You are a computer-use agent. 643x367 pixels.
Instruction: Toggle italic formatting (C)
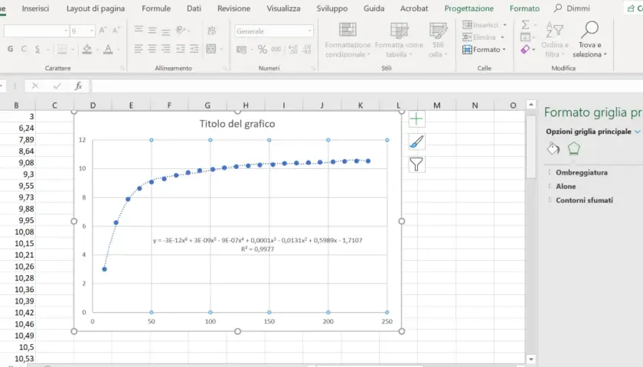[24, 49]
